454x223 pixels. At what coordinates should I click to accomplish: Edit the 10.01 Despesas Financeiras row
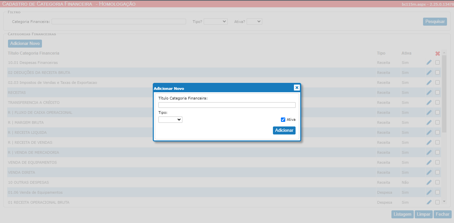tap(429, 62)
